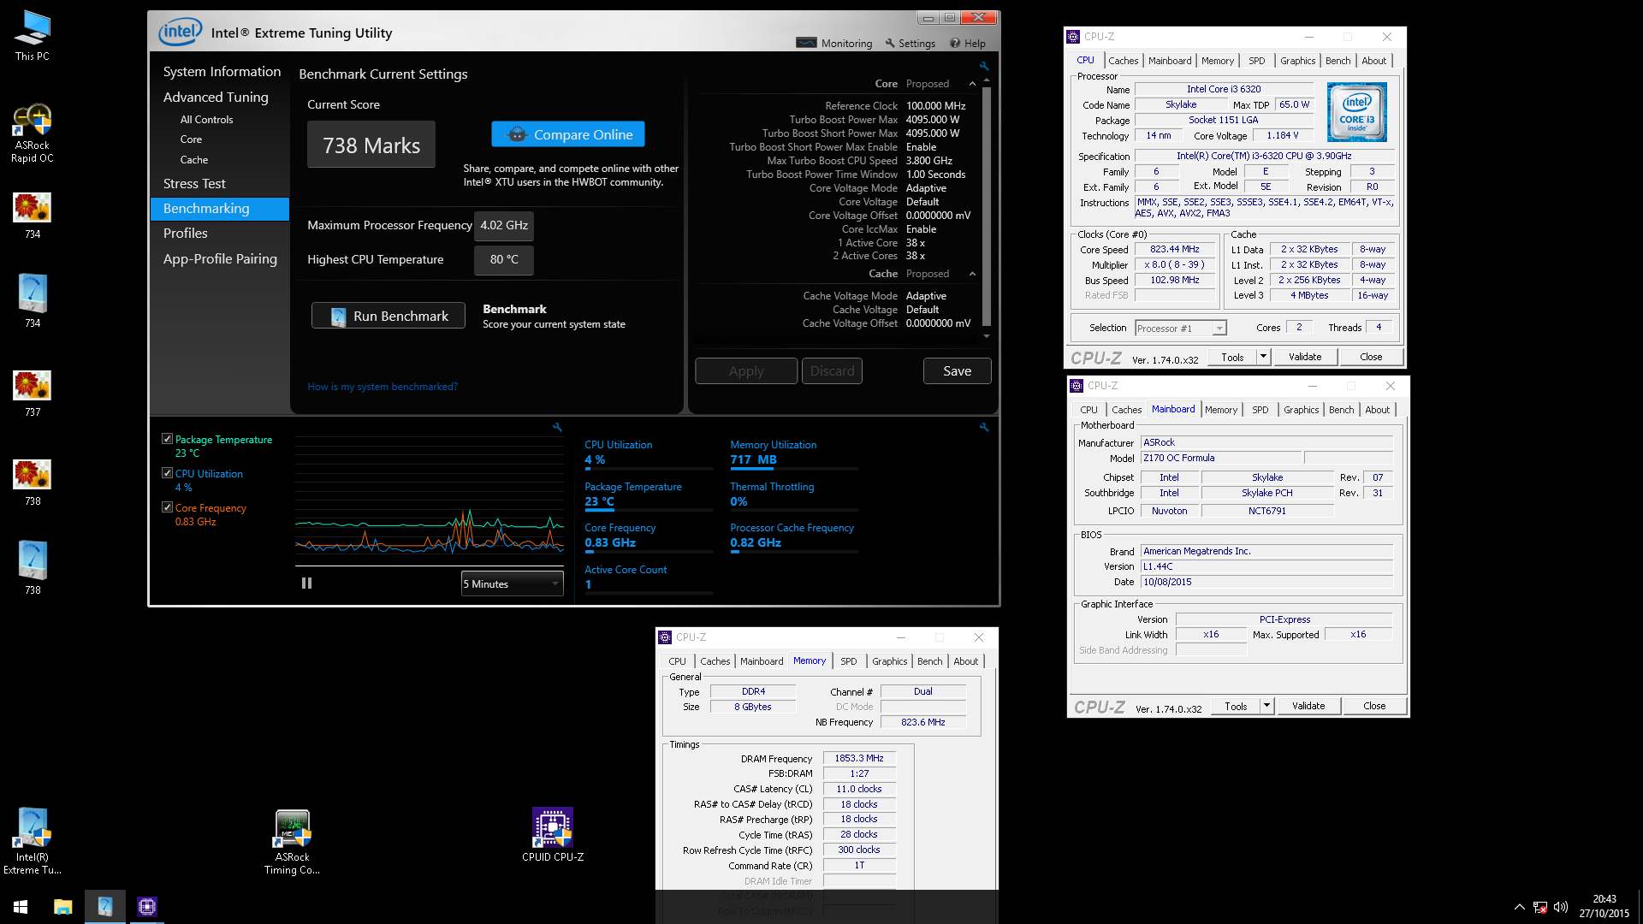The width and height of the screenshot is (1643, 924).
Task: Open second 738 file on desktop
Action: (x=33, y=568)
